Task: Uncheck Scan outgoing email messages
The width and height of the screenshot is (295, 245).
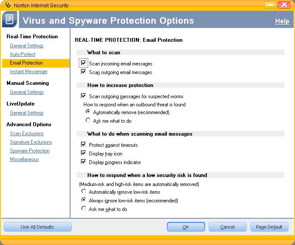Action: [83, 72]
